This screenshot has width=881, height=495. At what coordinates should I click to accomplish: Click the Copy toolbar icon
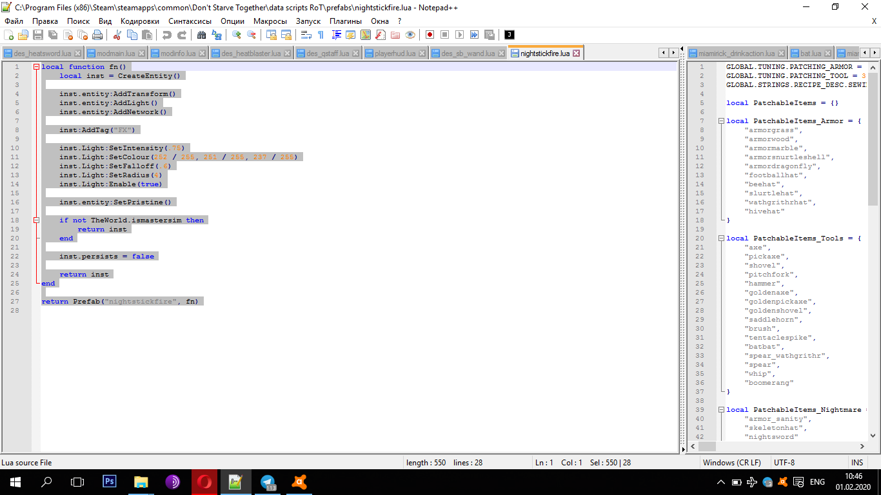tap(132, 35)
